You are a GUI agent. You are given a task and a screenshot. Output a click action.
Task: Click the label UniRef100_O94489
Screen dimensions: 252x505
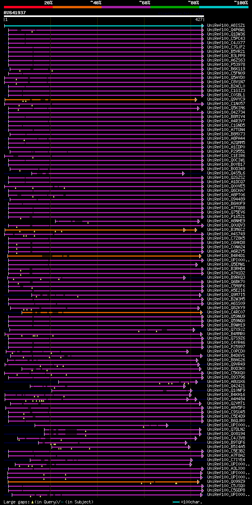(226, 199)
